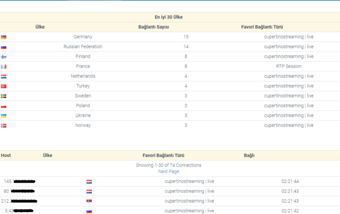Click the Turkey flag icon
The image size is (340, 214).
4,86
